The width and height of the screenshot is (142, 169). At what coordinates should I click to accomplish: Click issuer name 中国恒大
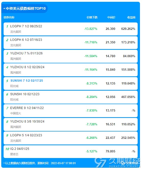[16, 113]
